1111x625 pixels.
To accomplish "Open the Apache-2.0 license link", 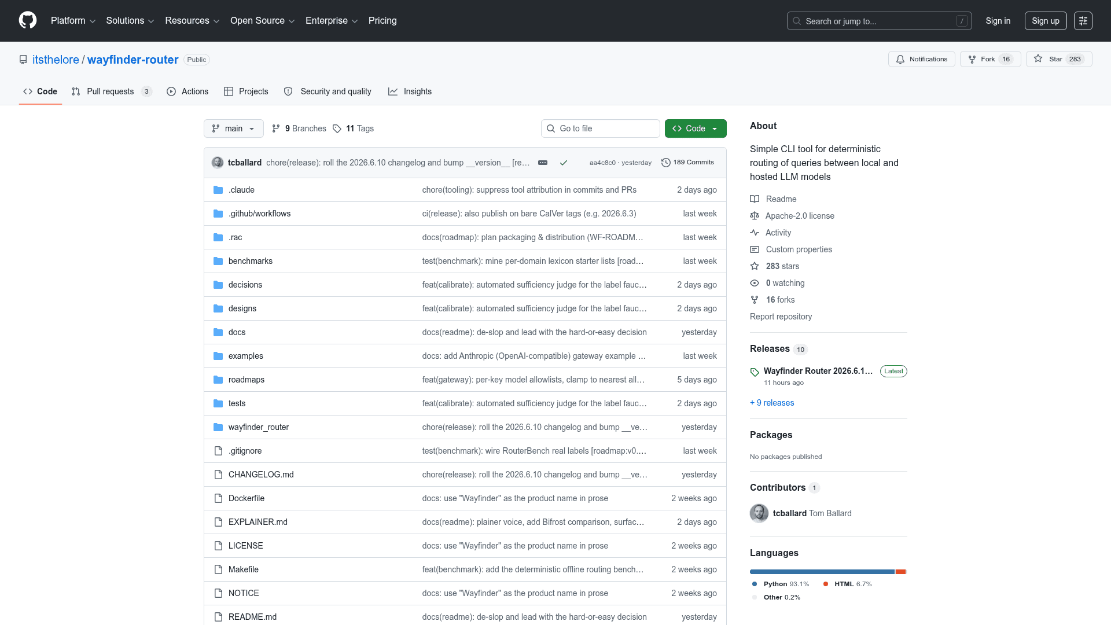I will click(800, 216).
